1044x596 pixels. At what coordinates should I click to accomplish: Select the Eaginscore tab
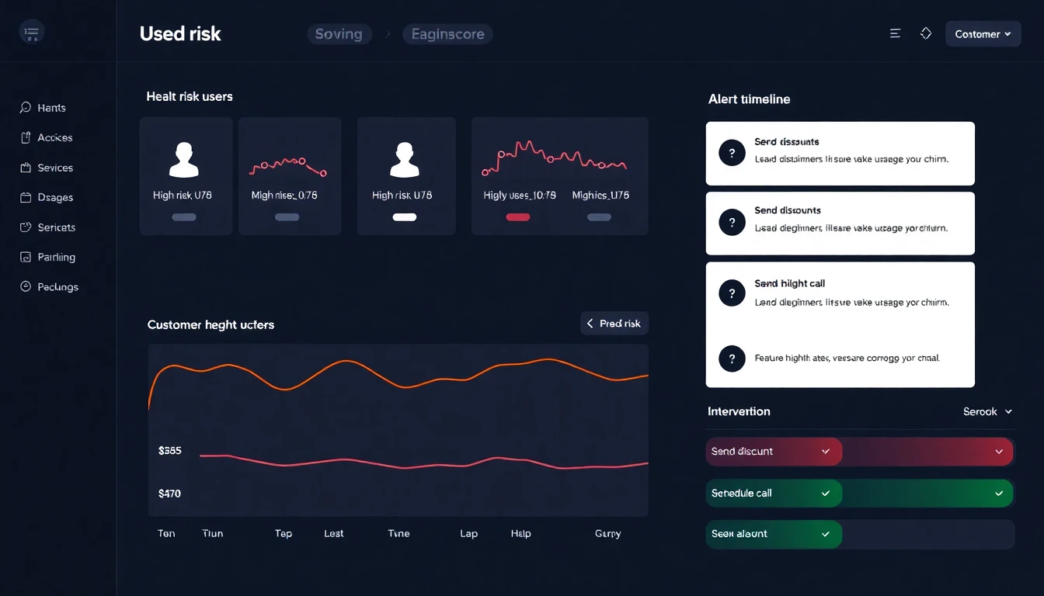[x=447, y=34]
